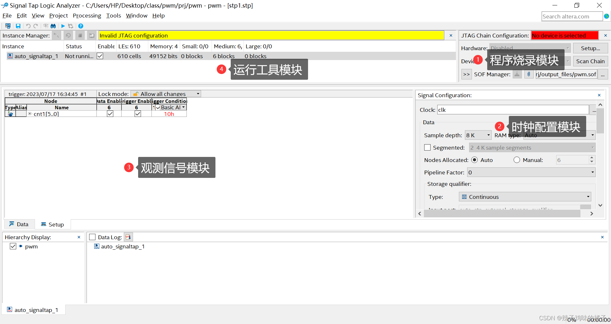Click the Autorun Analysis icon in Instance Manager
Screen dimensions: 611x324
point(68,35)
